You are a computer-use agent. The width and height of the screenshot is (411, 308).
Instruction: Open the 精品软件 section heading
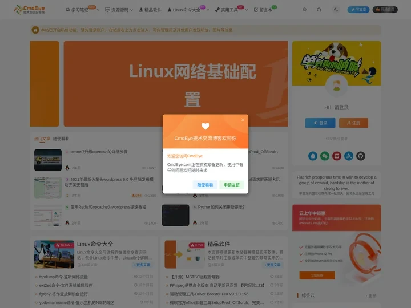tap(219, 244)
